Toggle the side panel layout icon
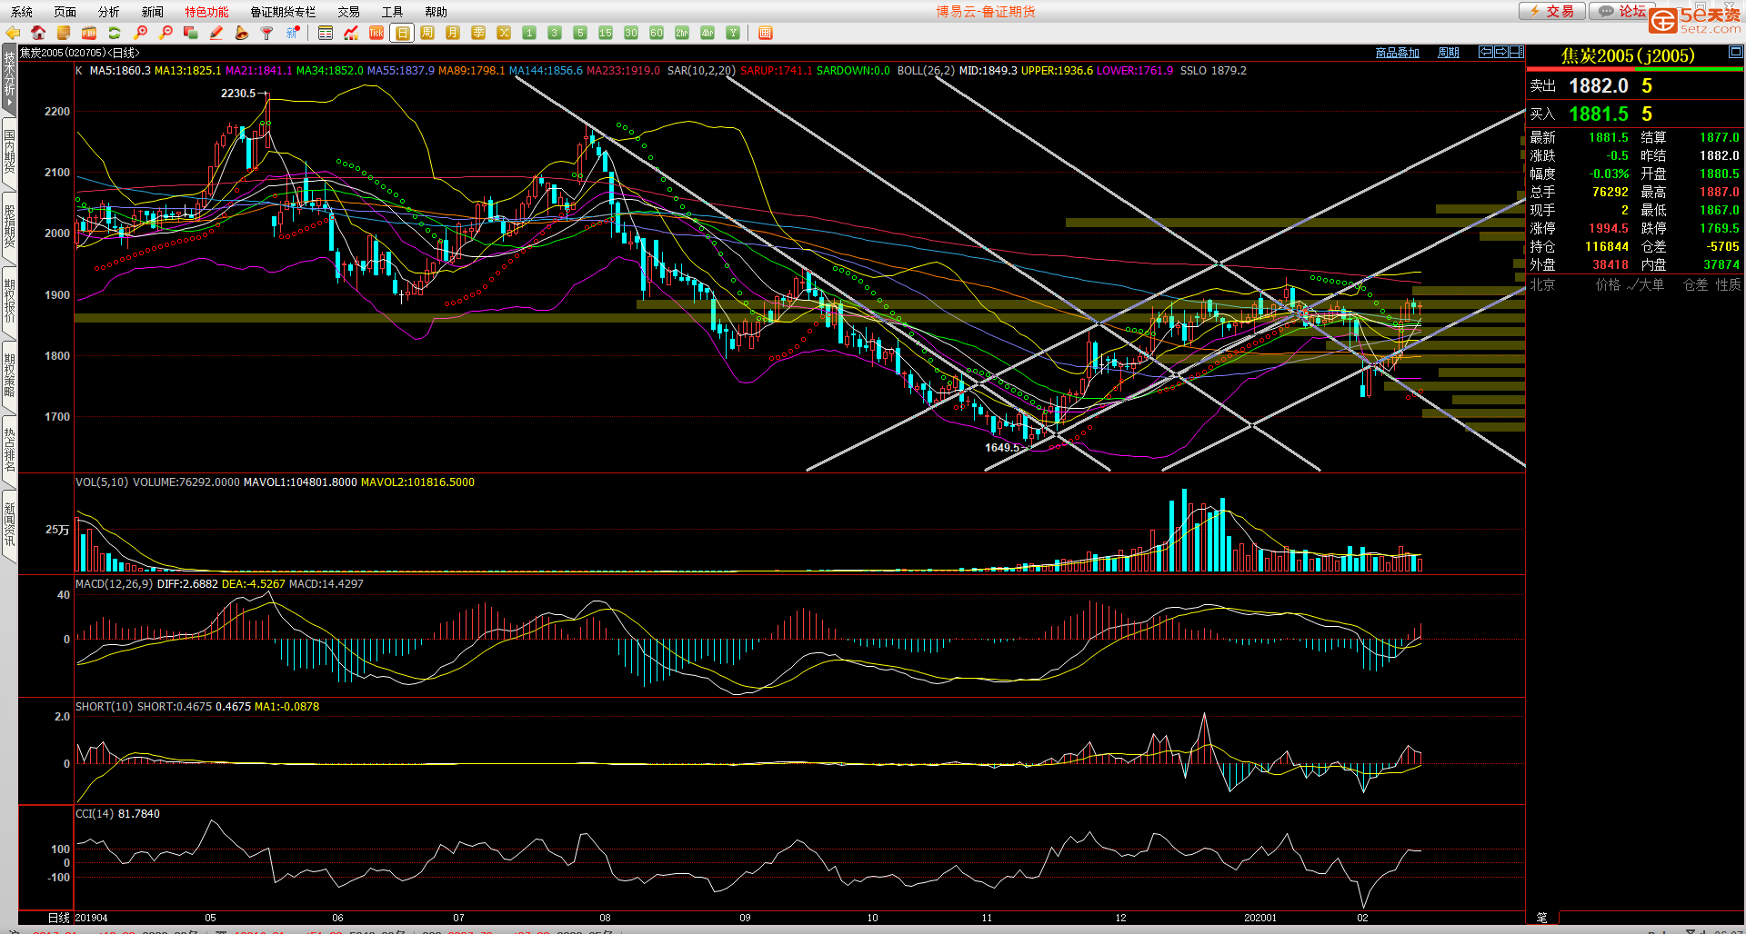Viewport: 1746px width, 934px height. point(1517,52)
